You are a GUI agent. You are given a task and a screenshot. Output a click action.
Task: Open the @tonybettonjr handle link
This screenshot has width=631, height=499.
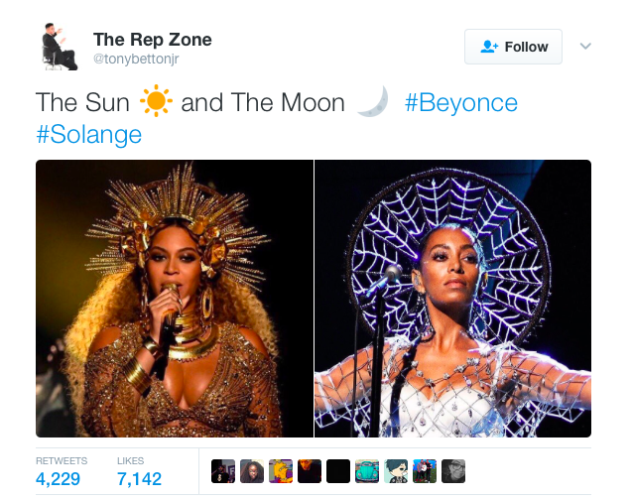(136, 59)
